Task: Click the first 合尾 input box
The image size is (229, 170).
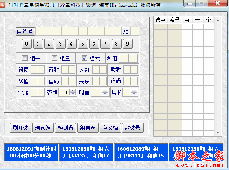Action: click(35, 92)
